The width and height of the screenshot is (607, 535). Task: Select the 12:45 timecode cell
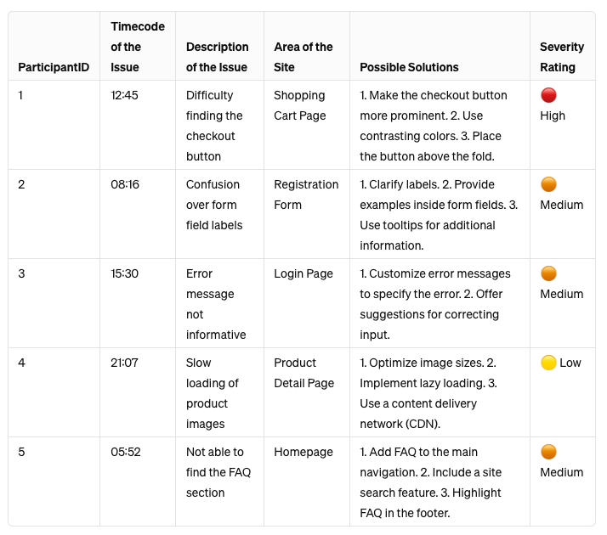[124, 95]
